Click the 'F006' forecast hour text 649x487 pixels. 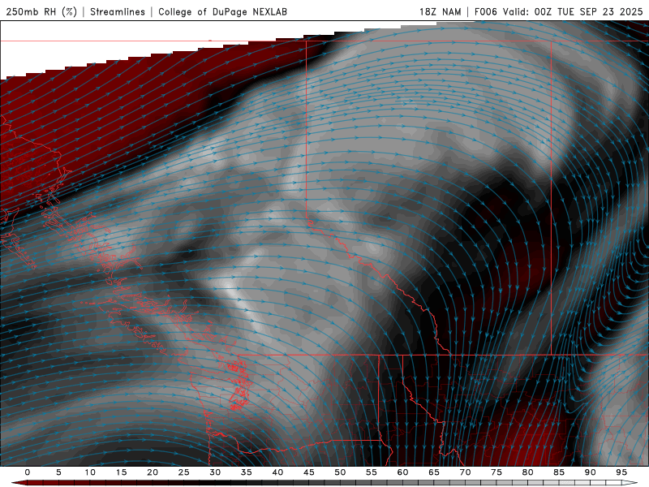point(485,11)
